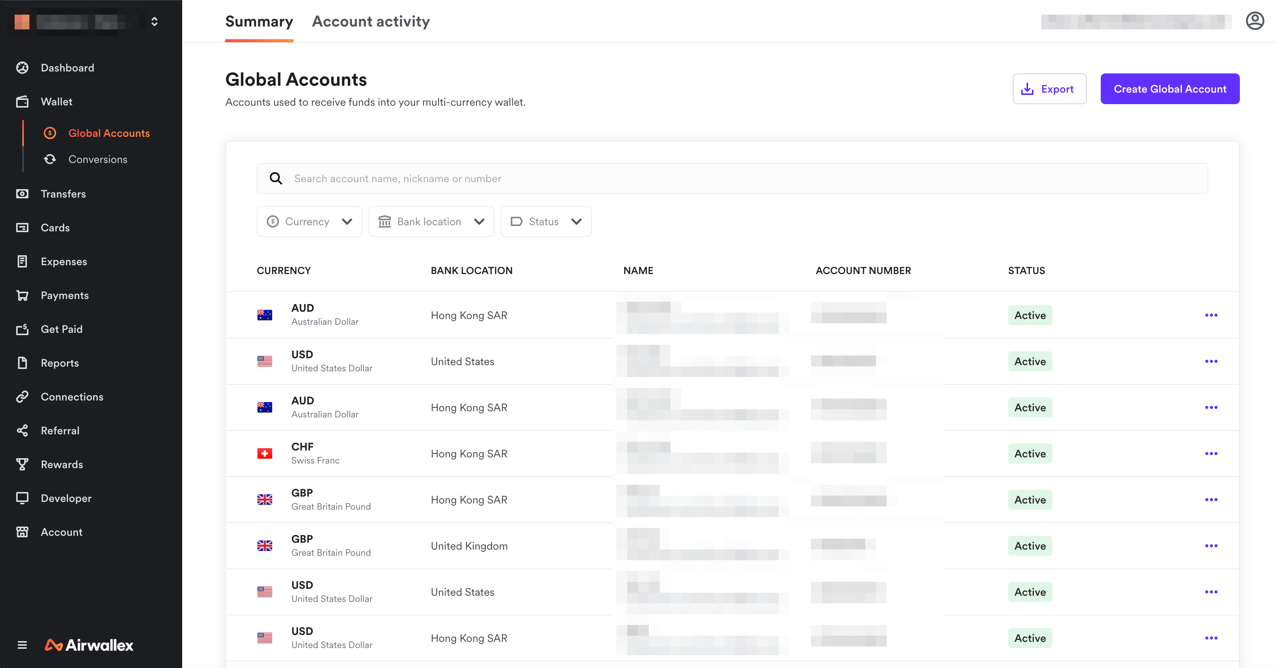Viewport: 1276px width, 668px height.
Task: Click the search accounts input field
Action: (x=595, y=178)
